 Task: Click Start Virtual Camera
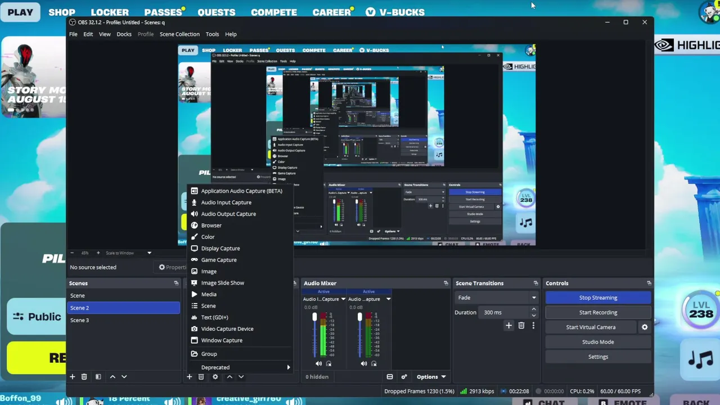pyautogui.click(x=591, y=327)
